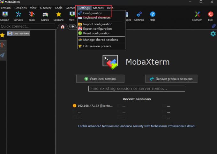
Task: Select User sessions folder
Action: click(x=19, y=33)
